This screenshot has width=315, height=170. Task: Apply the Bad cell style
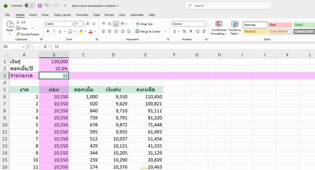pos(280,25)
